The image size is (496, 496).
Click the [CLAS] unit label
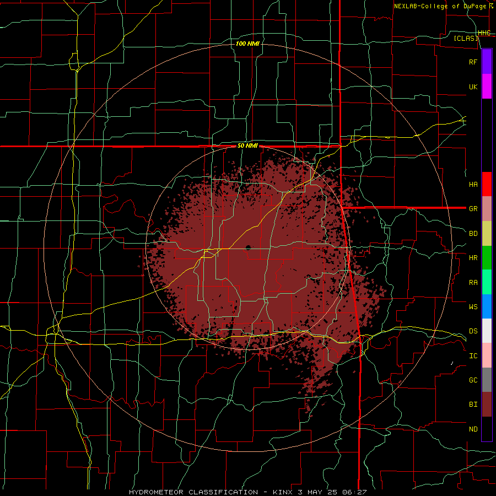[466, 38]
